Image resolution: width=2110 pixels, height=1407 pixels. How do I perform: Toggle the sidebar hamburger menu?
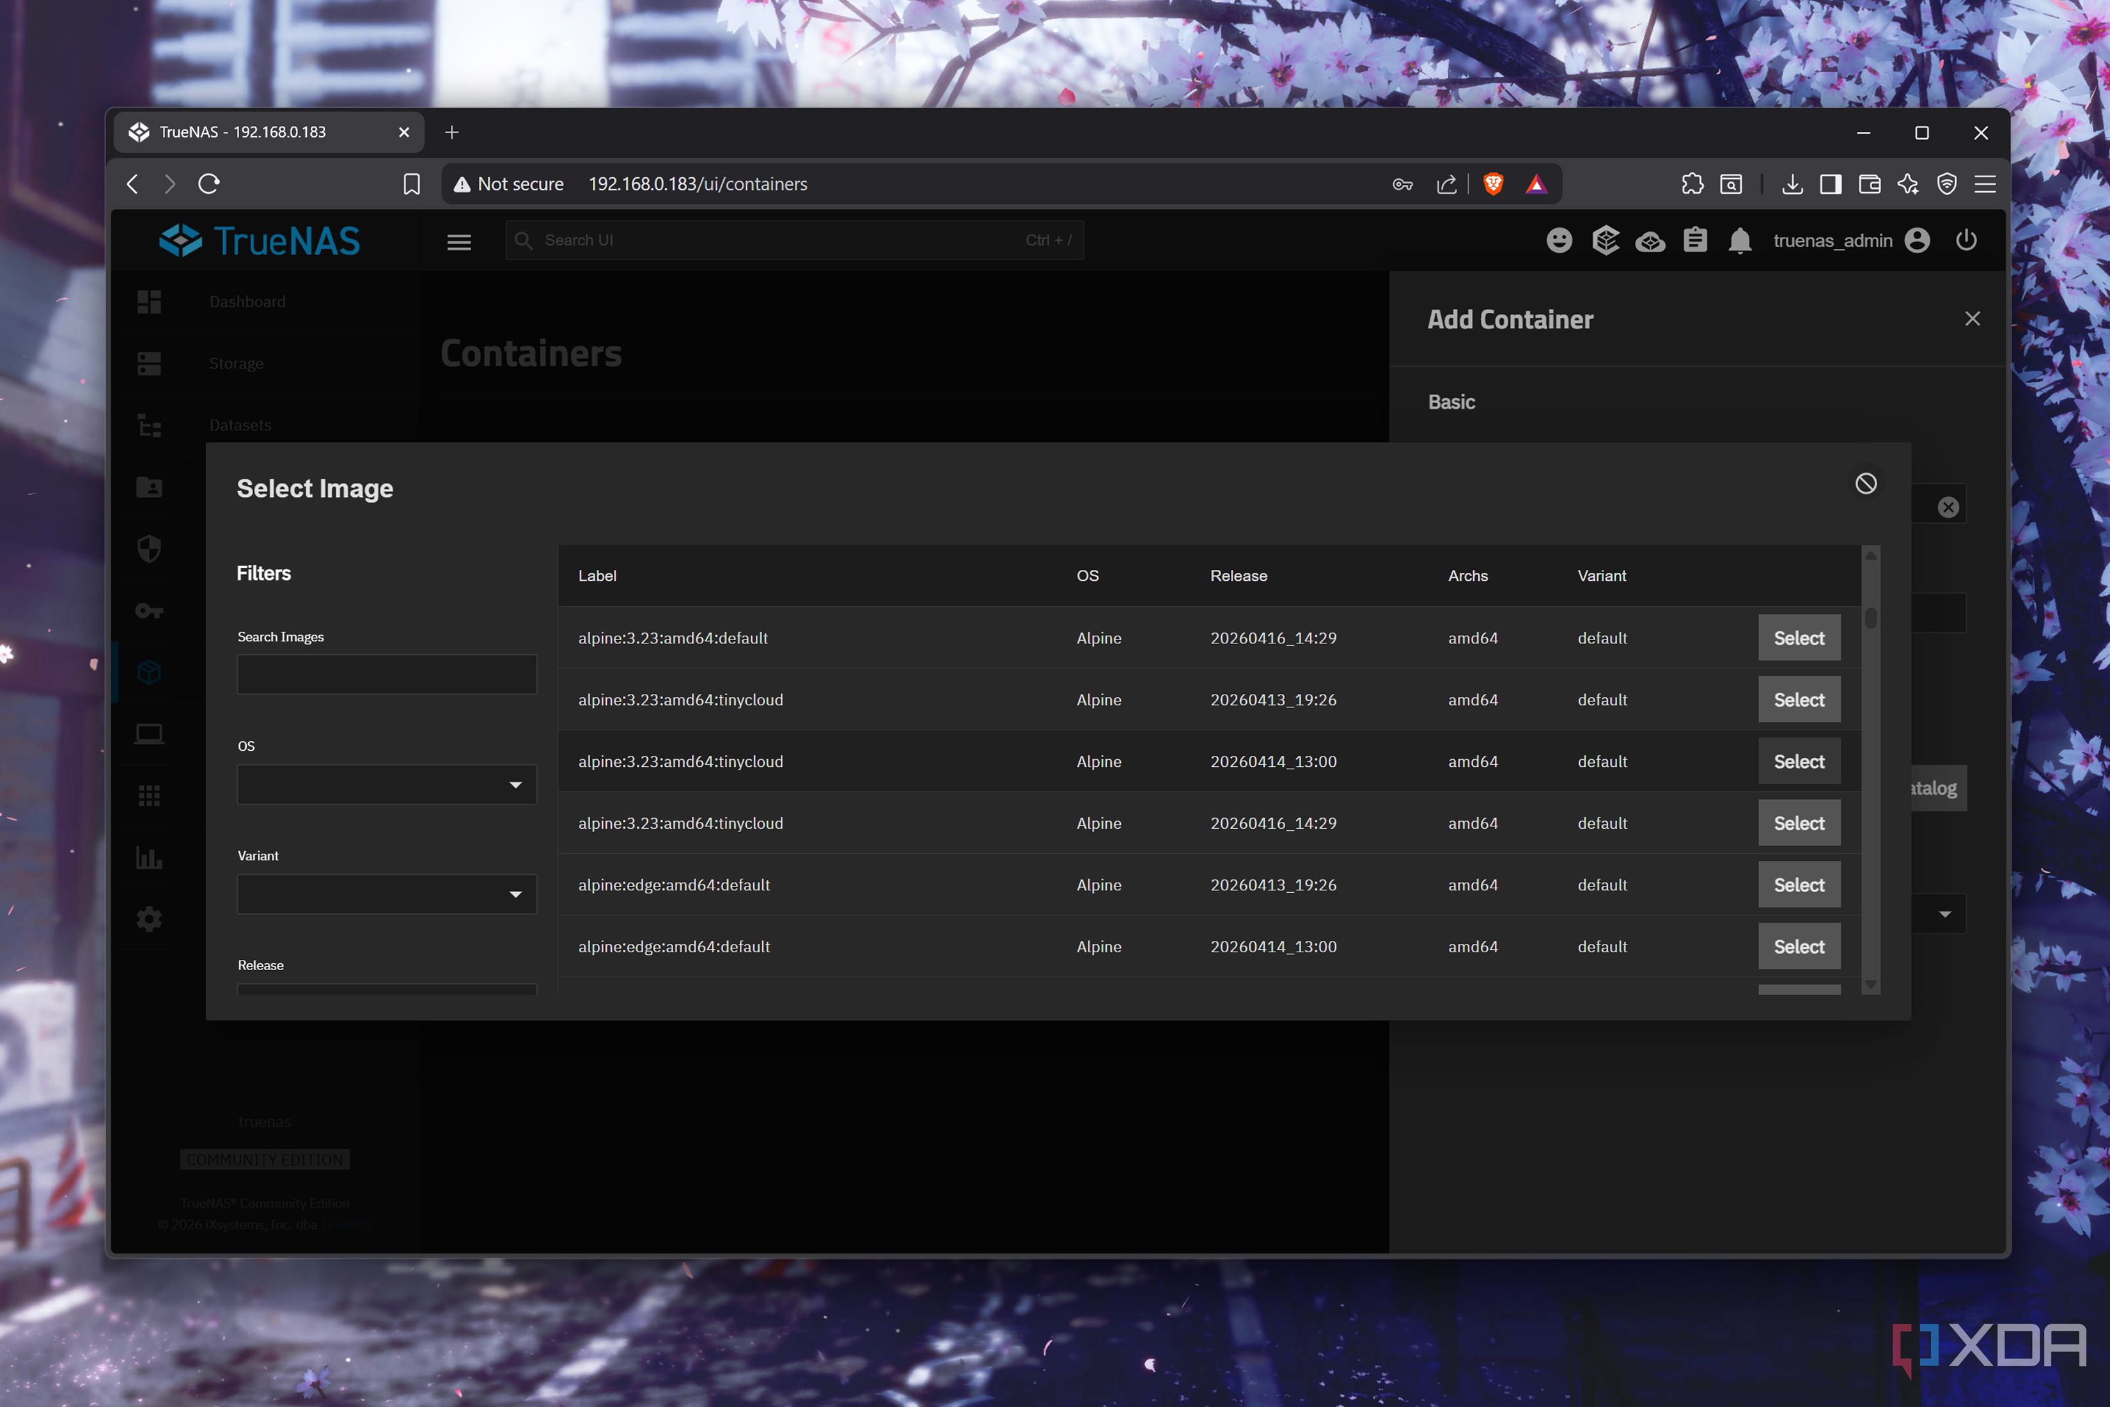[459, 242]
